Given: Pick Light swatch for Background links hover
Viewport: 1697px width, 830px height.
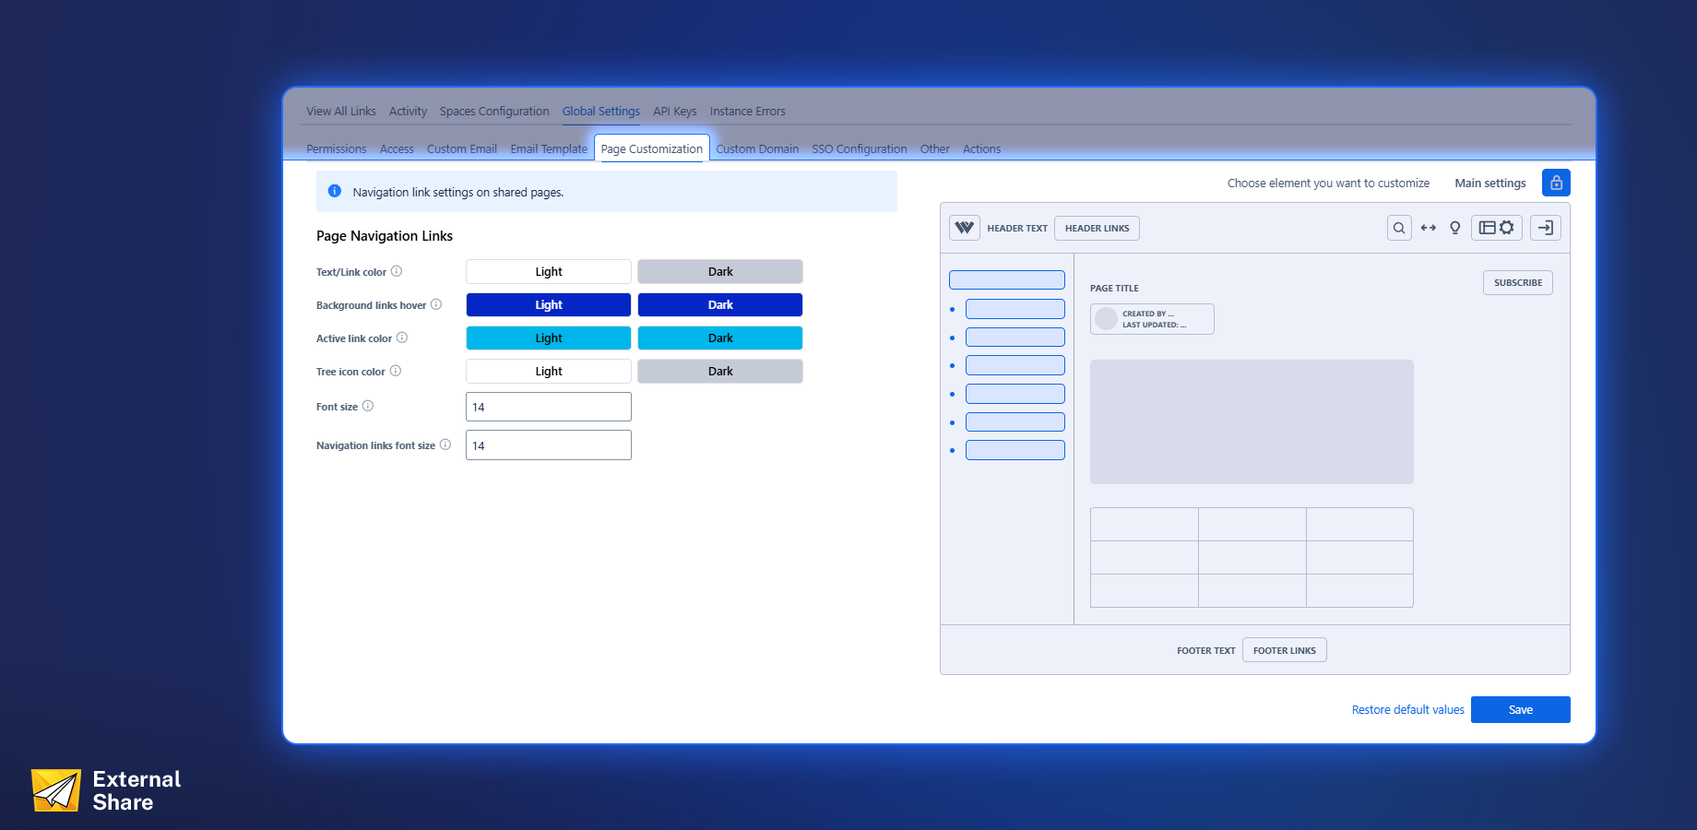Looking at the screenshot, I should pos(549,304).
